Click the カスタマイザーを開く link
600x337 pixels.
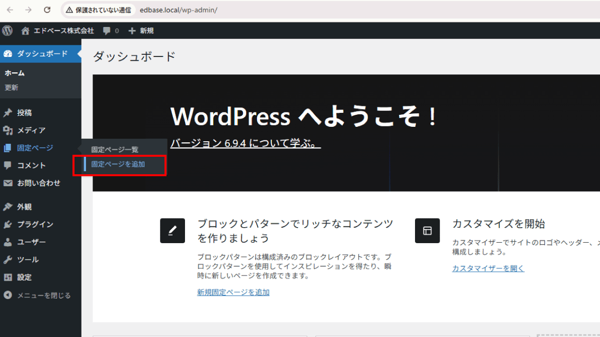[488, 268]
